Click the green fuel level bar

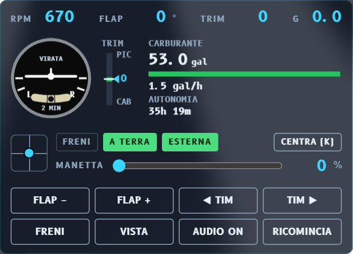(x=244, y=74)
